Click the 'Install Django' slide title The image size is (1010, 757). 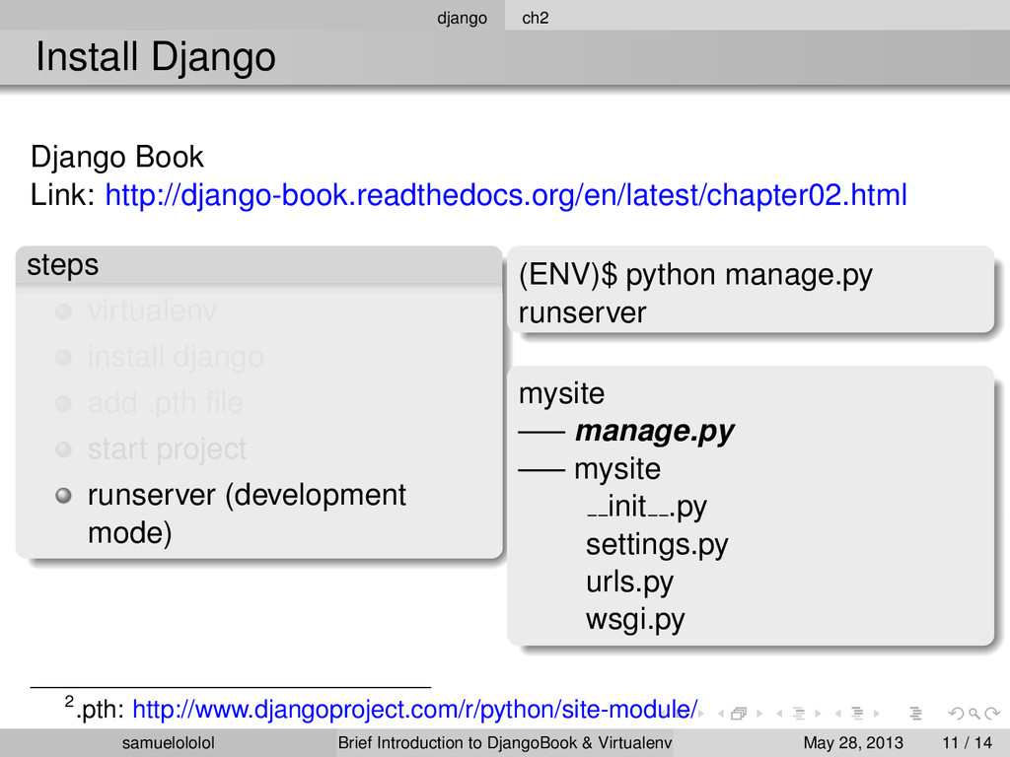pos(155,56)
